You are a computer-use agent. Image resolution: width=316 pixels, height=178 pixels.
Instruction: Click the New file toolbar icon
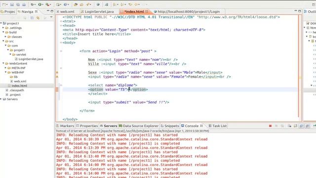tap(4, 4)
